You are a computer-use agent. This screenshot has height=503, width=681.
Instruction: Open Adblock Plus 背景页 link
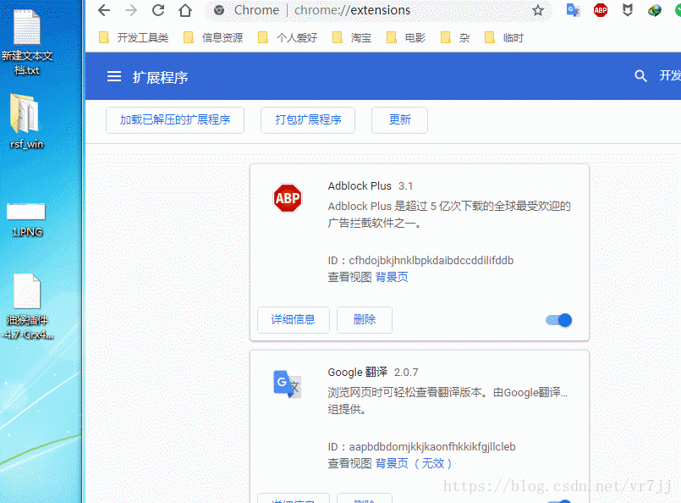click(392, 277)
